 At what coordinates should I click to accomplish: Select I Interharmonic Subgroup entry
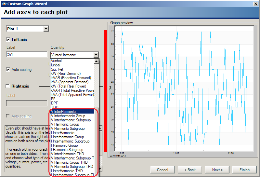tap(72, 141)
